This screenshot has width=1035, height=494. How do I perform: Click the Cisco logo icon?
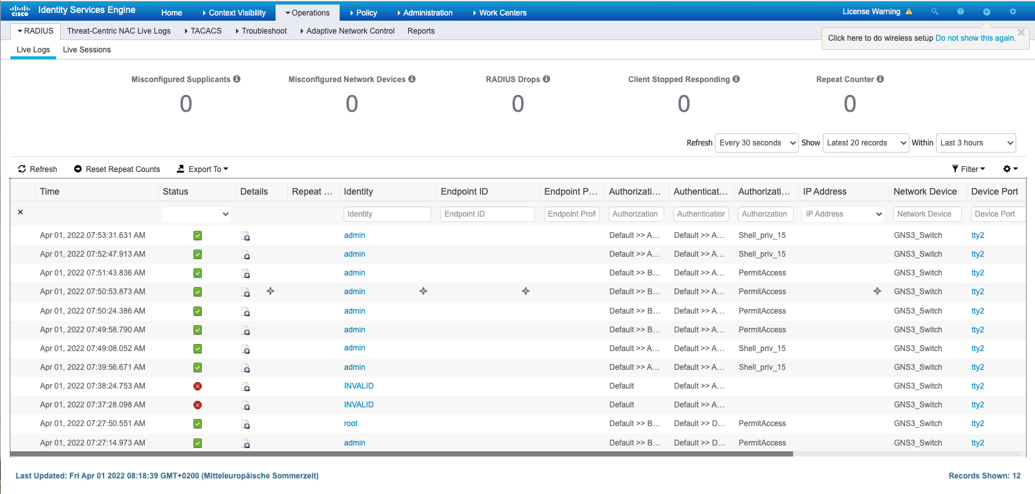(20, 11)
